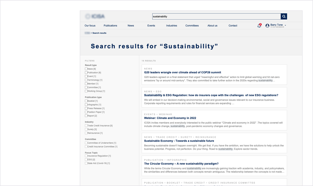
Task: Check the News [6] result type filter
Action: click(86, 69)
